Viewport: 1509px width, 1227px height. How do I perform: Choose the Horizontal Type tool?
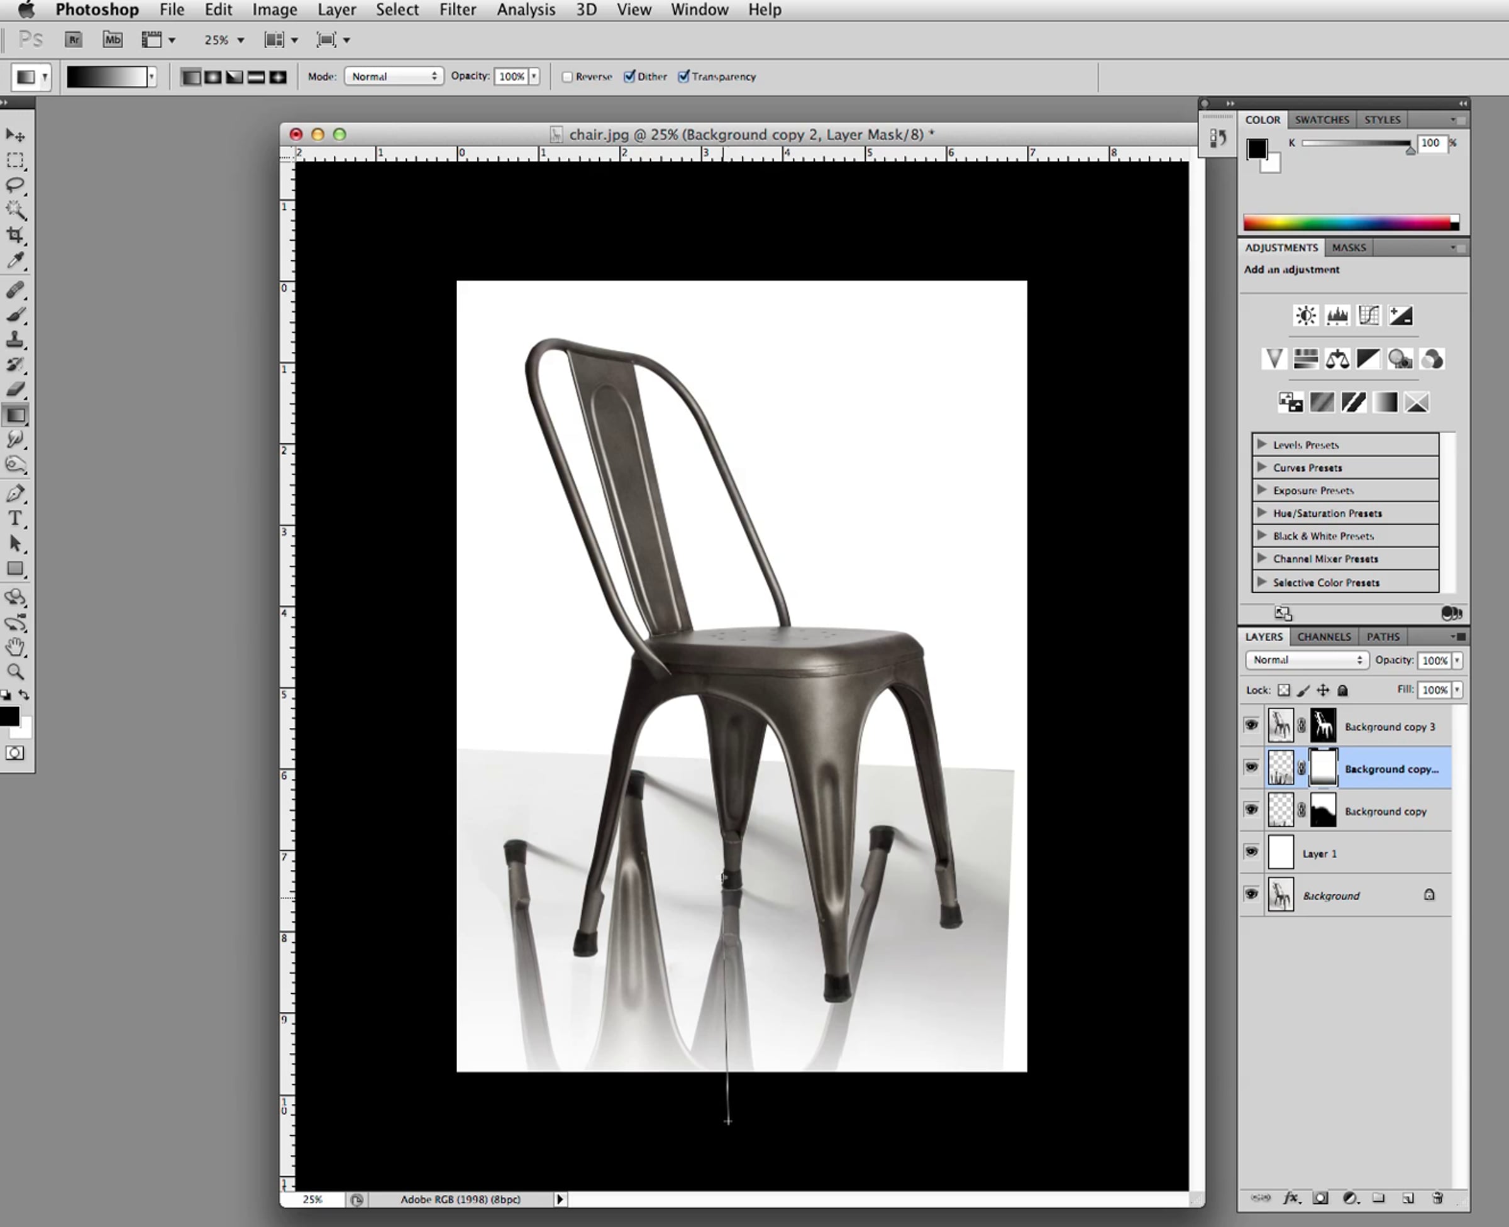click(x=16, y=518)
